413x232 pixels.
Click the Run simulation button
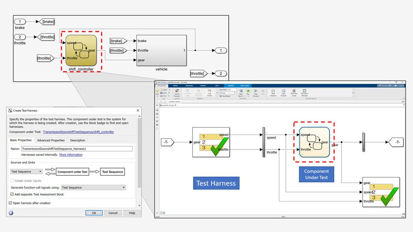[248, 91]
